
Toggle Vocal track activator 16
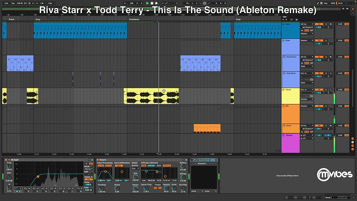coord(319,90)
